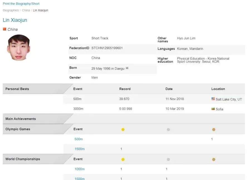Select the Personal Bests section header
248x180 pixels.
(38, 89)
